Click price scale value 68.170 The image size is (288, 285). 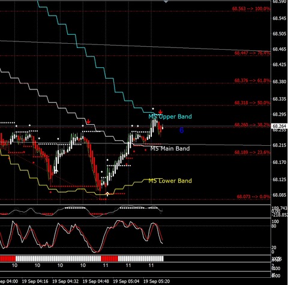[x=280, y=162]
